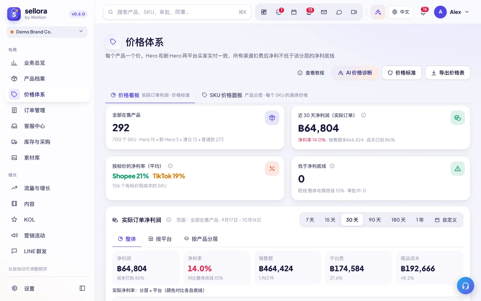The width and height of the screenshot is (481, 301).
Task: Click the 销售额 ฿464,424 stat card
Action: point(288,268)
